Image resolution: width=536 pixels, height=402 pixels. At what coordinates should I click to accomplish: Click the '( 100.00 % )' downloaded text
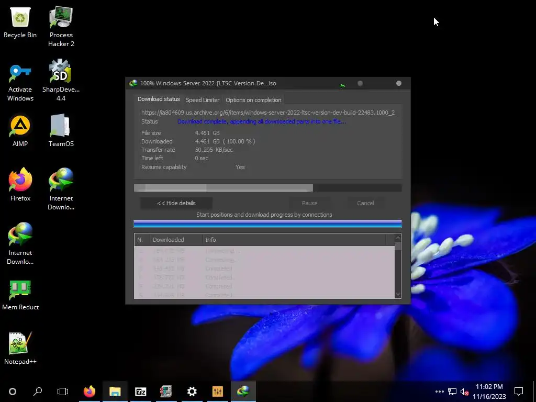pos(239,141)
